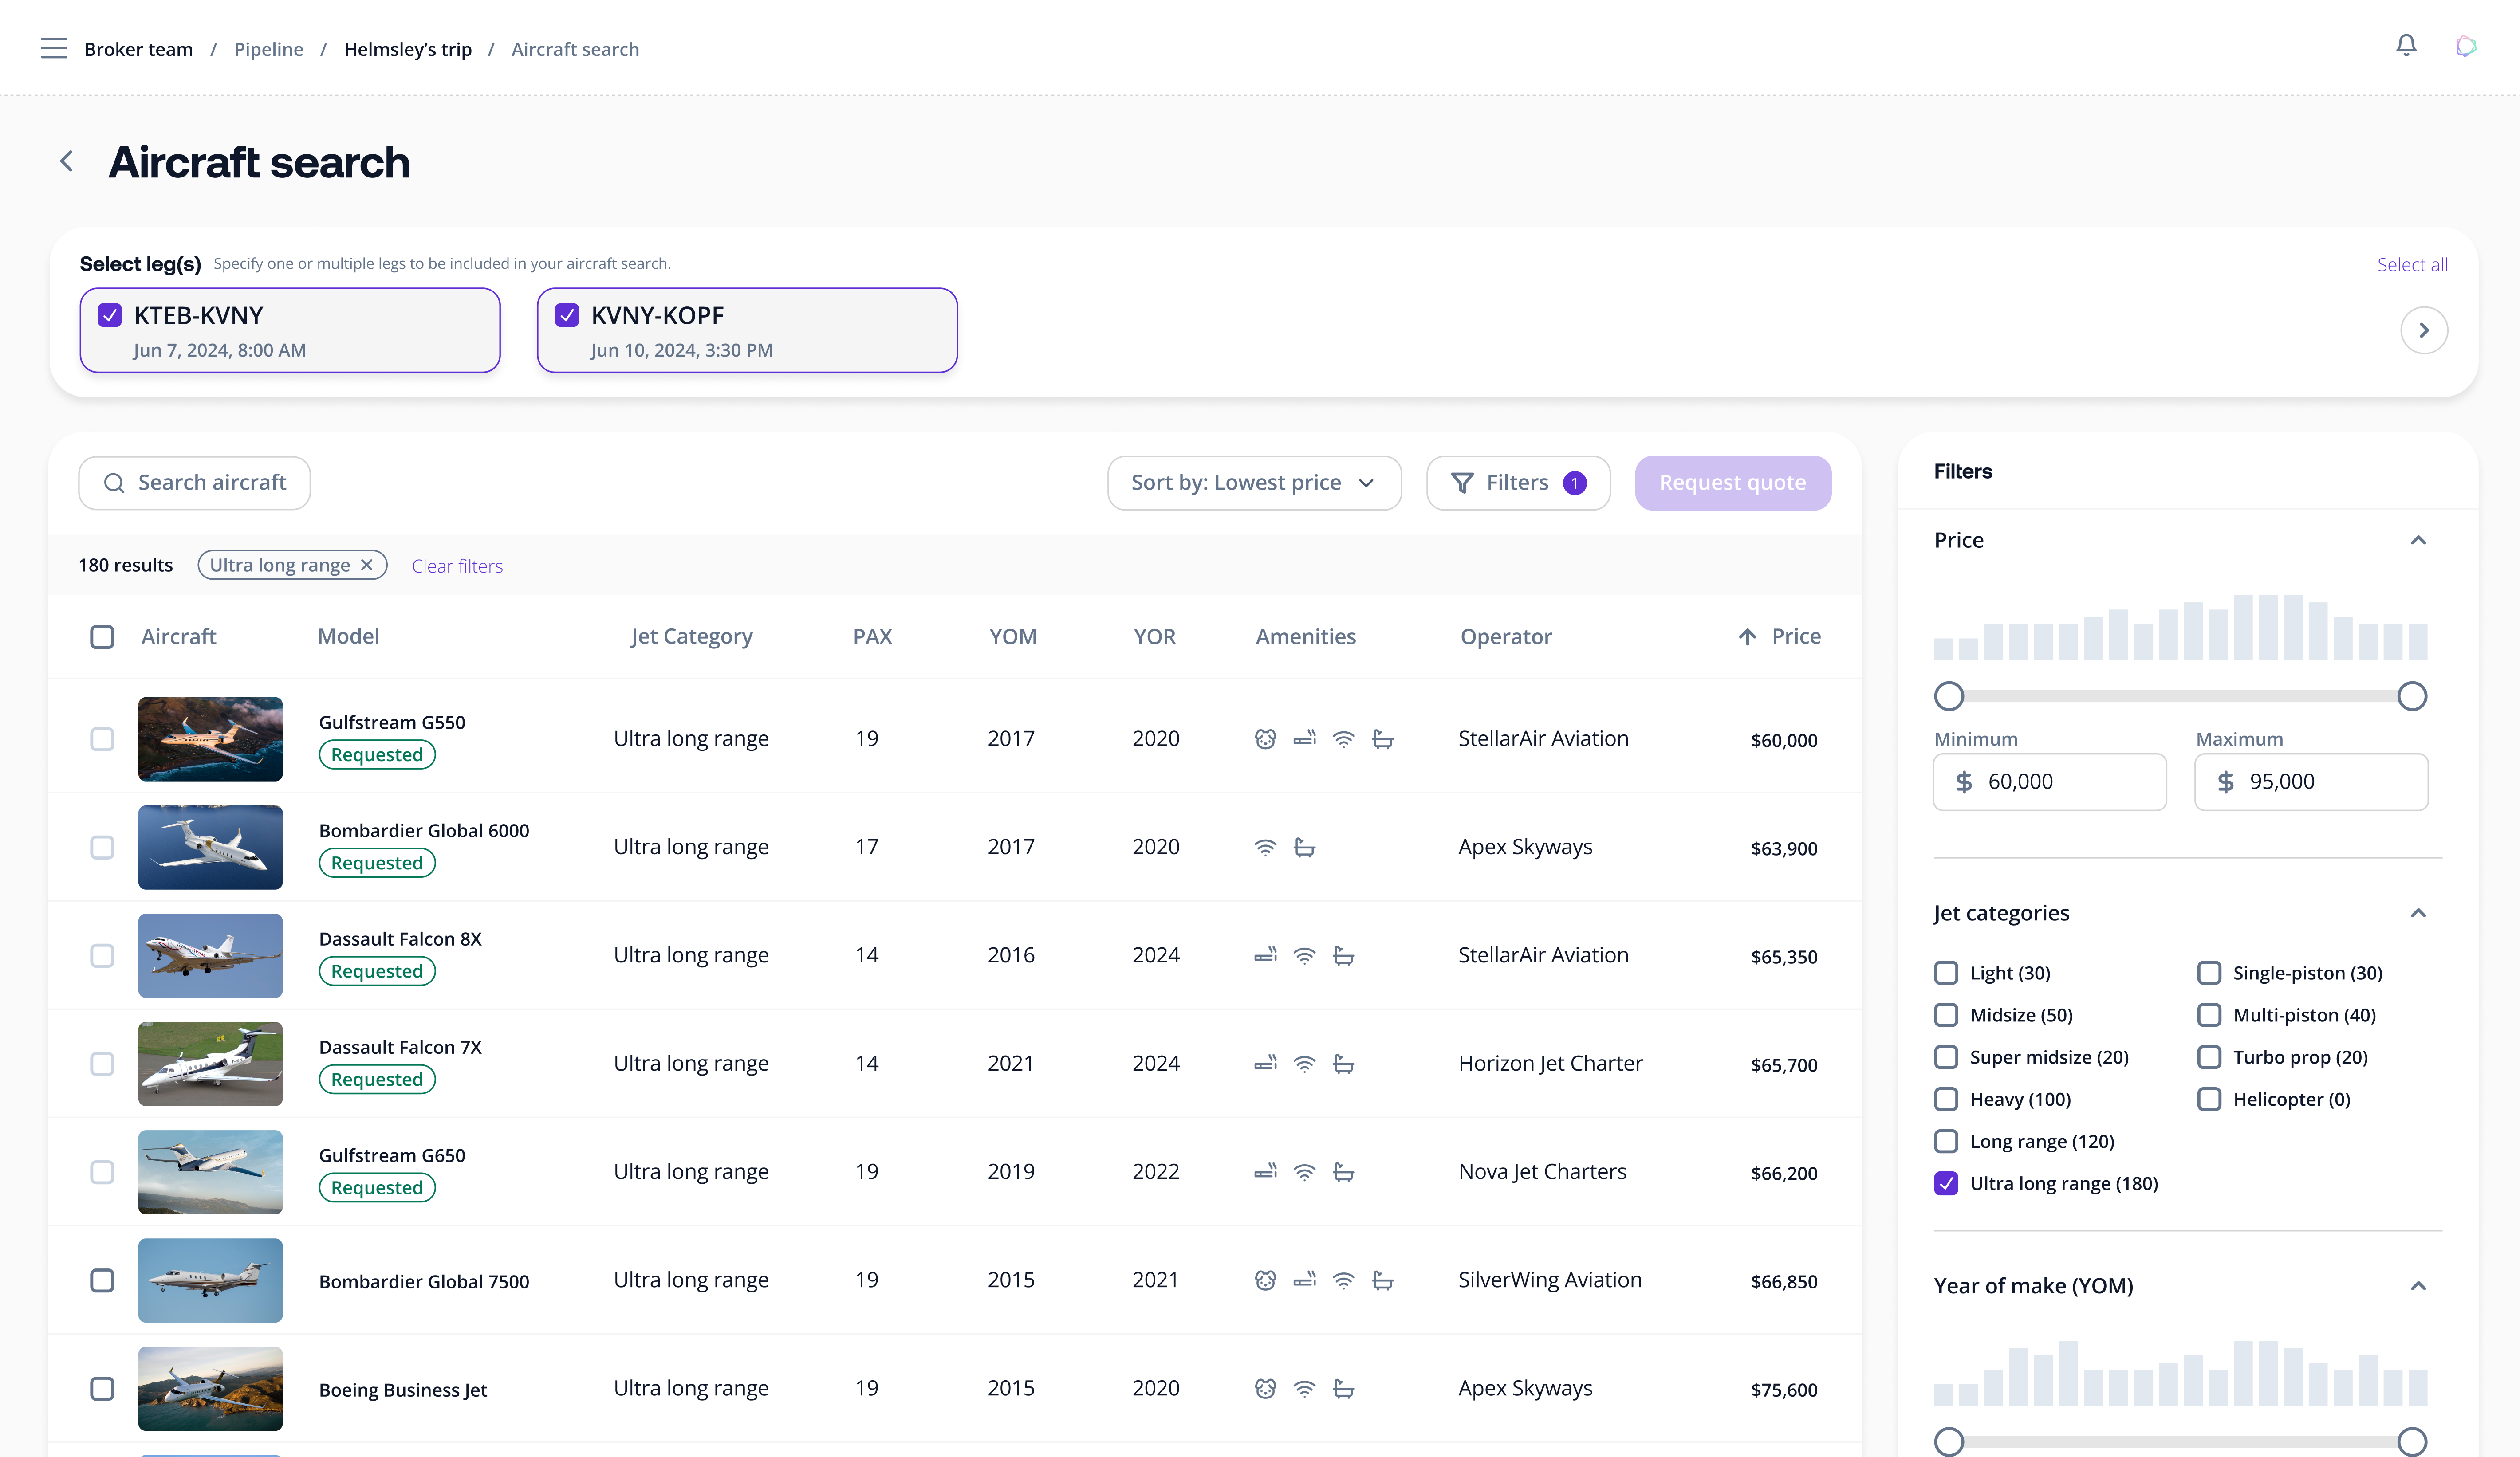The image size is (2520, 1457).
Task: Sort by the PAX column header
Action: pyautogui.click(x=872, y=637)
